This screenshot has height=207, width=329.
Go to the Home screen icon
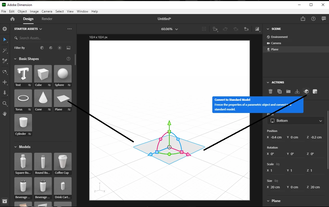[13, 19]
